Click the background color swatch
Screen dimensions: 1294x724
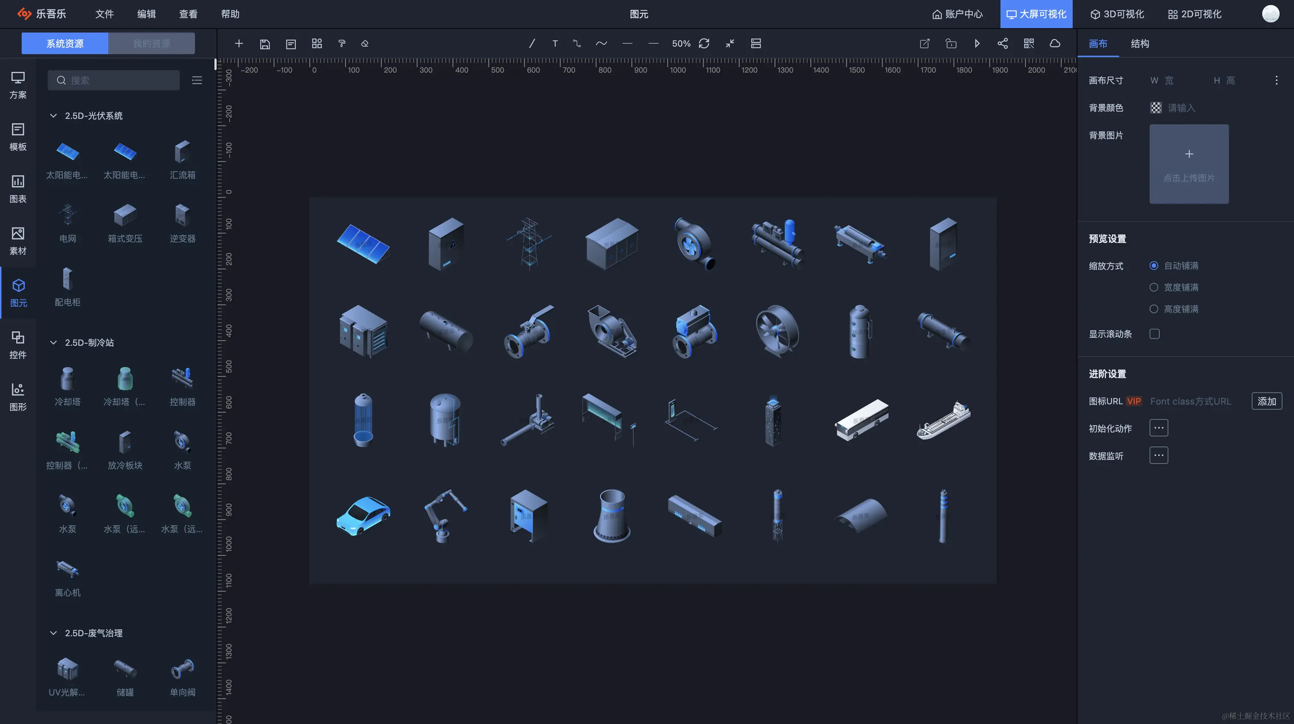(1155, 107)
